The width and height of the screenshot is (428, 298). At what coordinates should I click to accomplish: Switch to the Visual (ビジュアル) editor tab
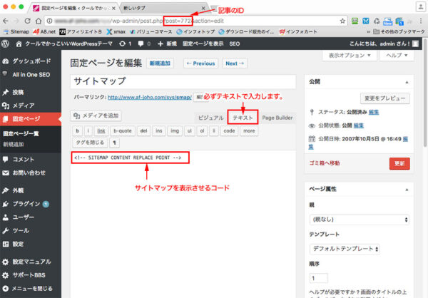(x=210, y=118)
